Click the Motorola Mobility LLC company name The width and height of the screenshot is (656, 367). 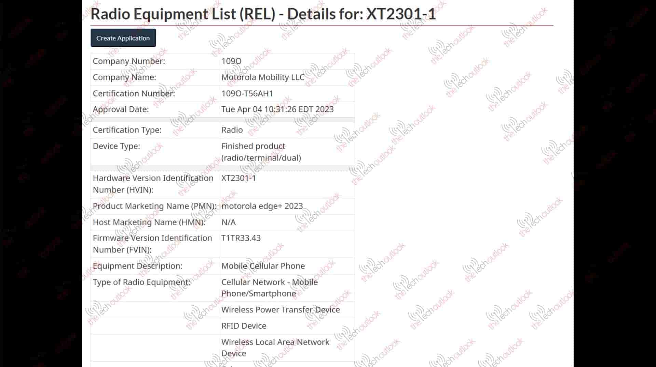pos(263,77)
